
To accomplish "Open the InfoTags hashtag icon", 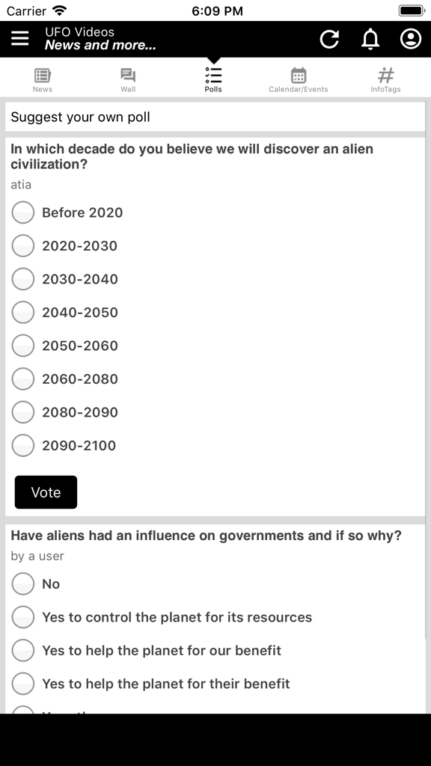I will (385, 77).
